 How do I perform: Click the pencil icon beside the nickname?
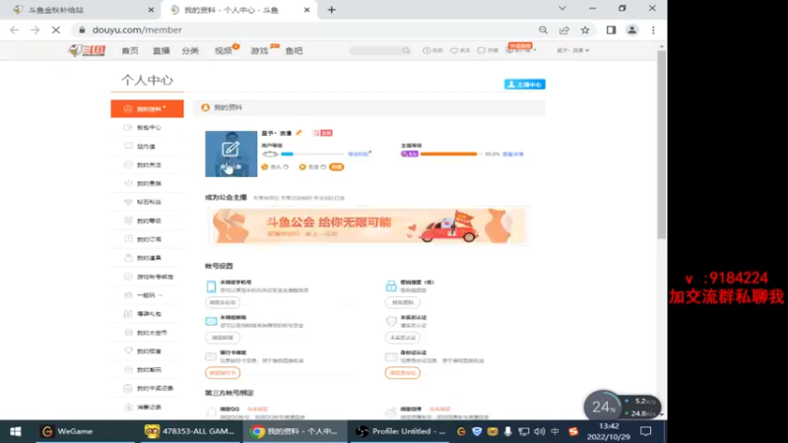tap(299, 133)
